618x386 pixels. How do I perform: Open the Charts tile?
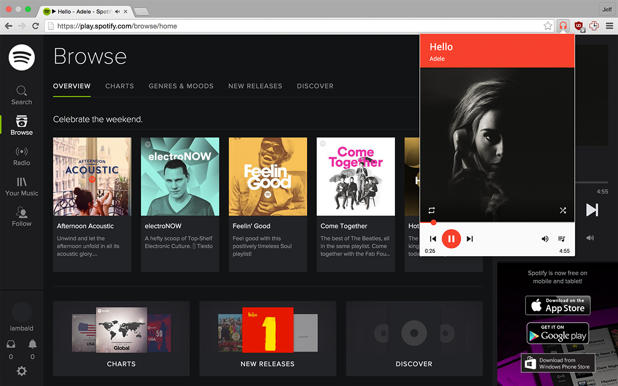click(121, 339)
